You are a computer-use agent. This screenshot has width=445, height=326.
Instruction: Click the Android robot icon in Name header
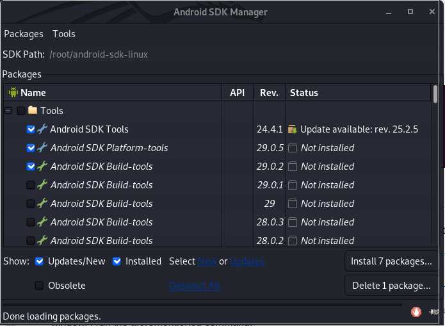(13, 93)
